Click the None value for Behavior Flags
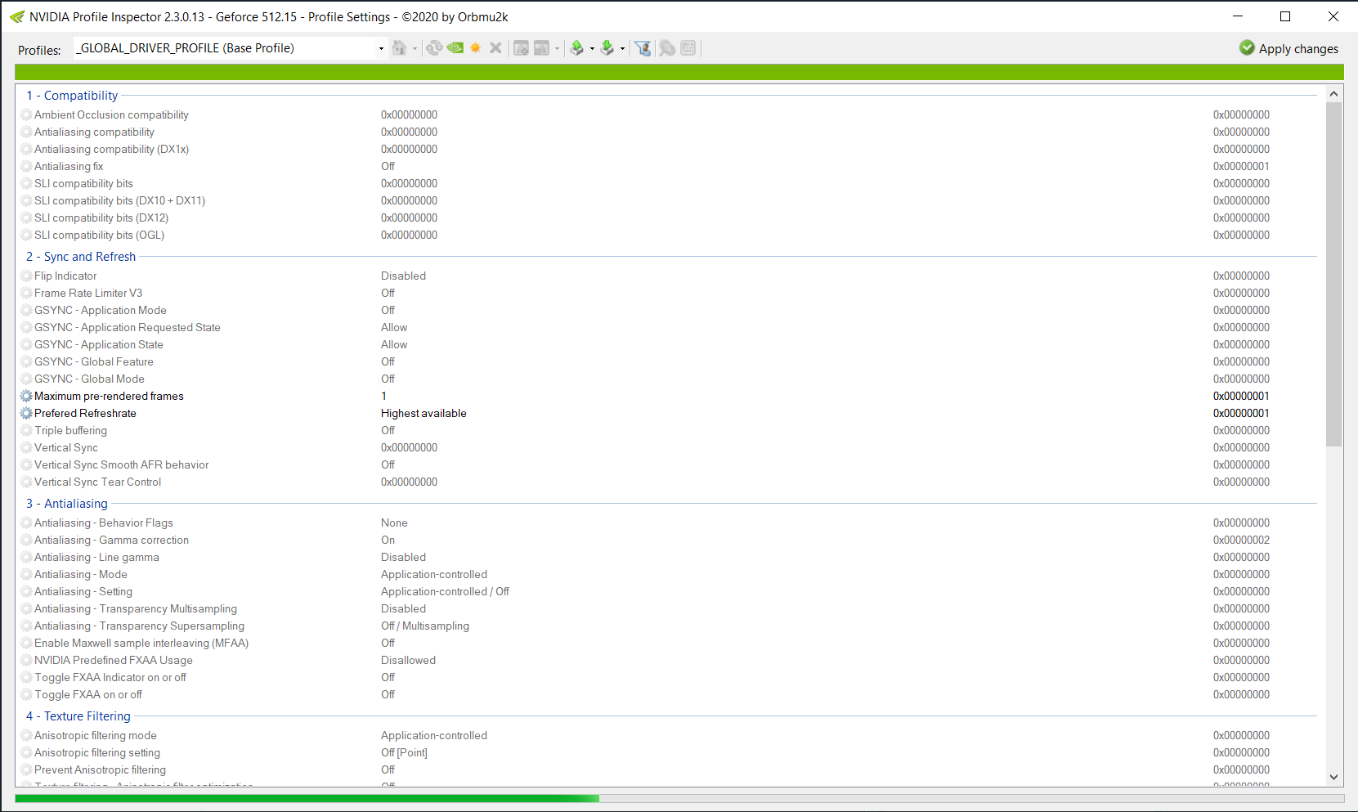The width and height of the screenshot is (1358, 812). point(394,523)
